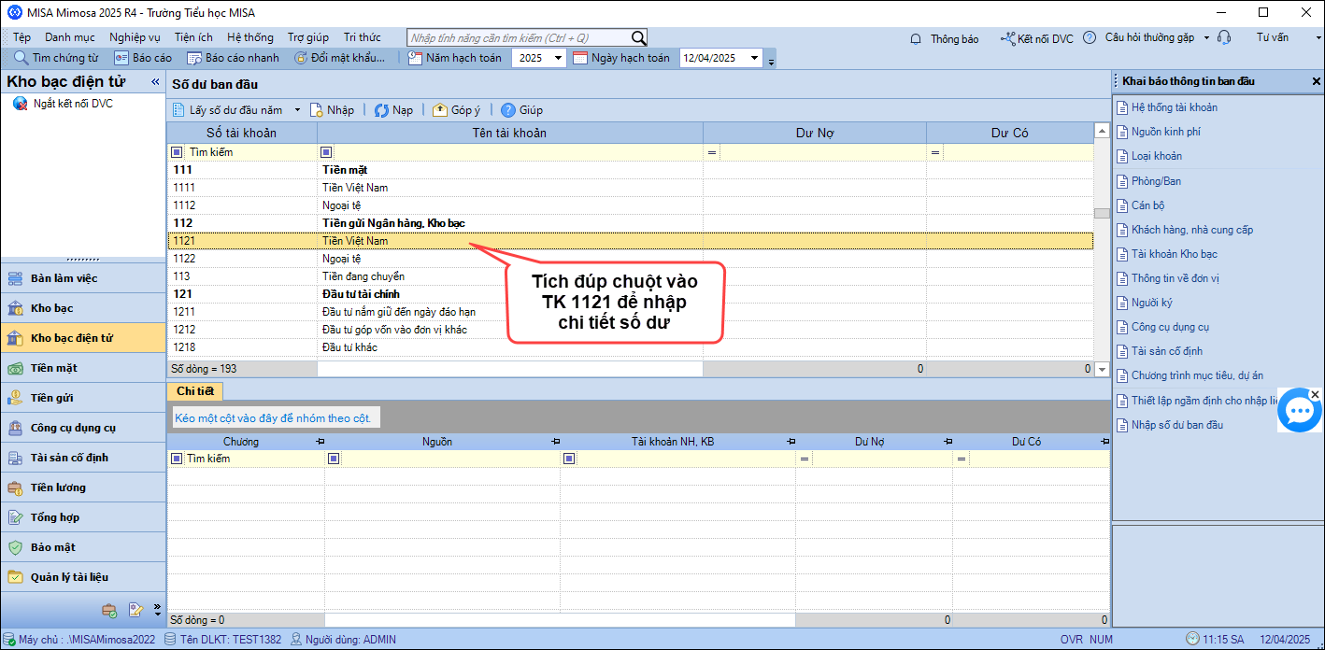
Task: Open the Tiện ích menu
Action: (x=193, y=37)
